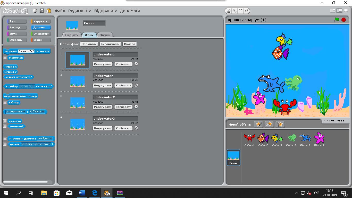The height and width of the screenshot is (198, 352).
Task: Click the Малювати new background button
Action: (x=89, y=44)
